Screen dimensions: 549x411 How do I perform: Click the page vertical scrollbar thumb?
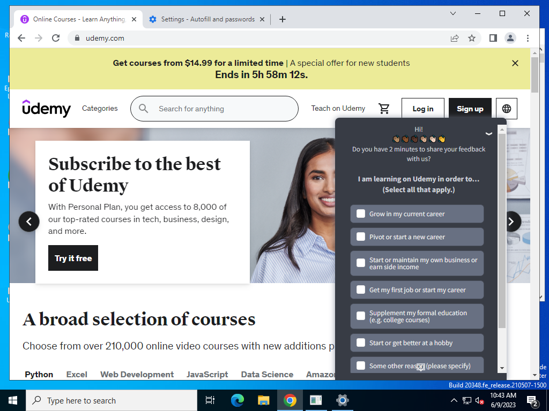point(535,75)
